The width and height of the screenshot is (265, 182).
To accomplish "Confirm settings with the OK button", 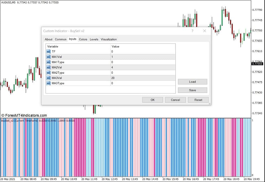I will [x=152, y=100].
